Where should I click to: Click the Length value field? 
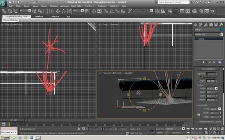point(211,81)
